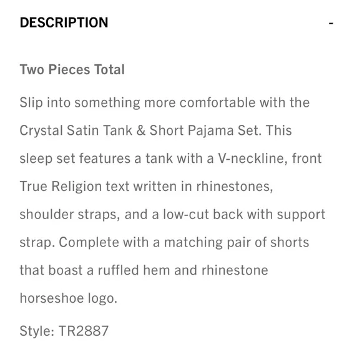This screenshot has width=362, height=362.
Task: Click the 'True Religion' brand text
Action: [61, 187]
